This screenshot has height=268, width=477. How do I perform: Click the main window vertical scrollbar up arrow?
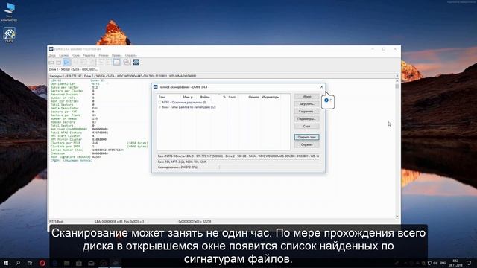(x=397, y=81)
